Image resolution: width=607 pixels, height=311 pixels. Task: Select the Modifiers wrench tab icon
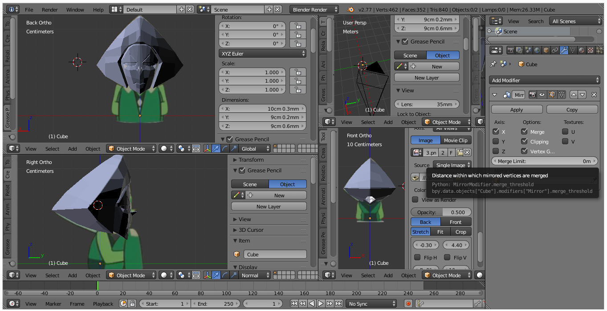[564, 50]
